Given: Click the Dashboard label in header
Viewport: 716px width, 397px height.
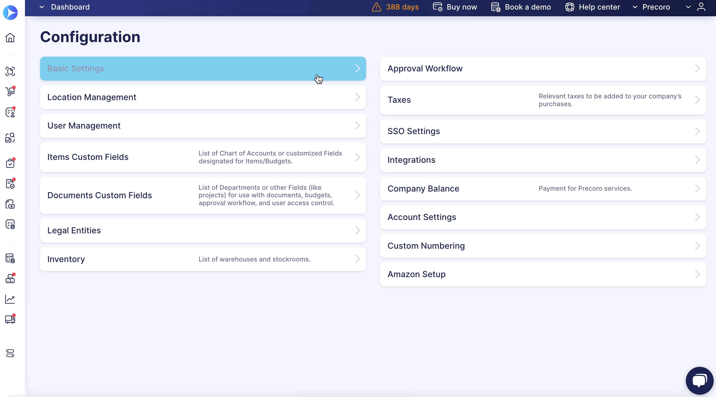Looking at the screenshot, I should (x=70, y=7).
